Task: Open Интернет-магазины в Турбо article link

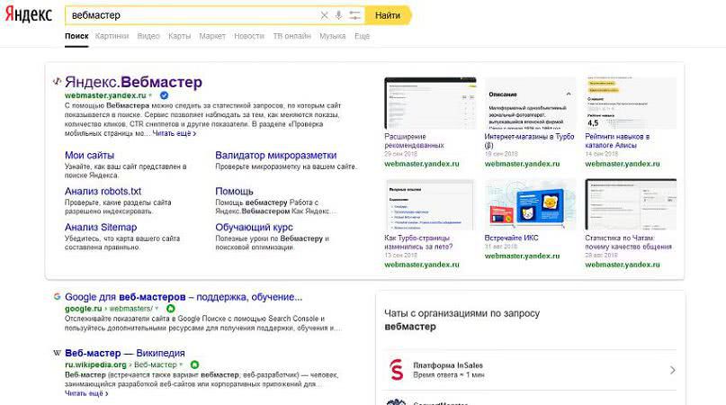Action: pyautogui.click(x=529, y=141)
